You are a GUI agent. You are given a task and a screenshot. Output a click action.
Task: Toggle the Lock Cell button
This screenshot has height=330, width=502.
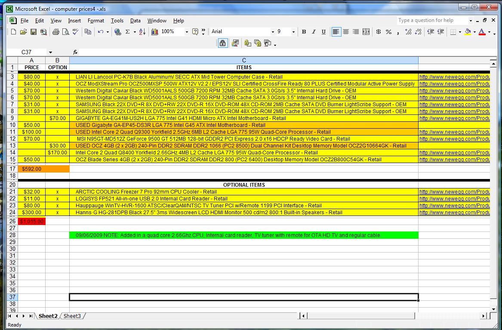tap(222, 43)
